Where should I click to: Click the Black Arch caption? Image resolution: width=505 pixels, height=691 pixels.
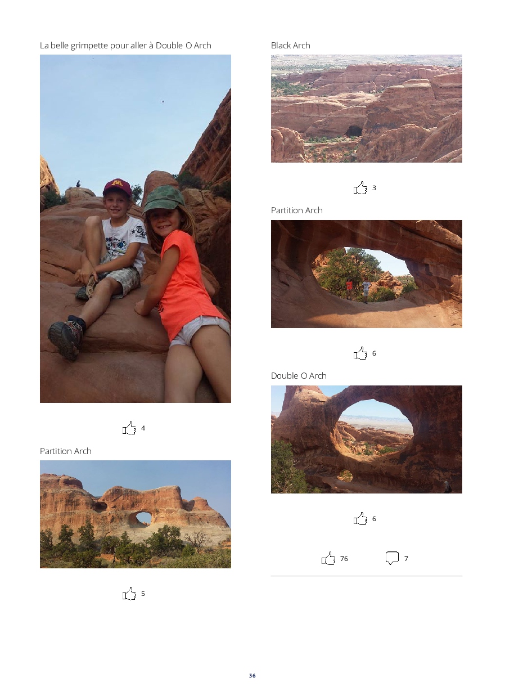click(x=291, y=46)
